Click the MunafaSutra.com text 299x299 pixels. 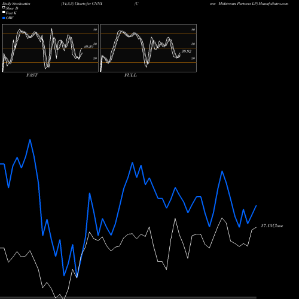coord(273,4)
